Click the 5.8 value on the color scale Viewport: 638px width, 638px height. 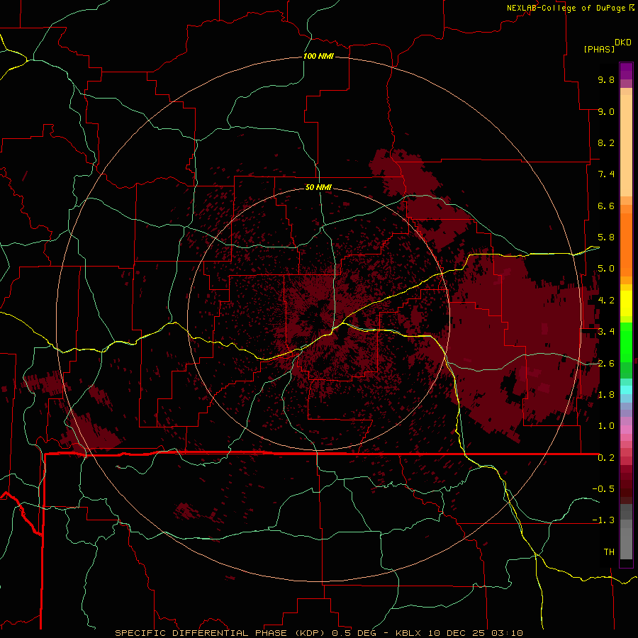(606, 237)
